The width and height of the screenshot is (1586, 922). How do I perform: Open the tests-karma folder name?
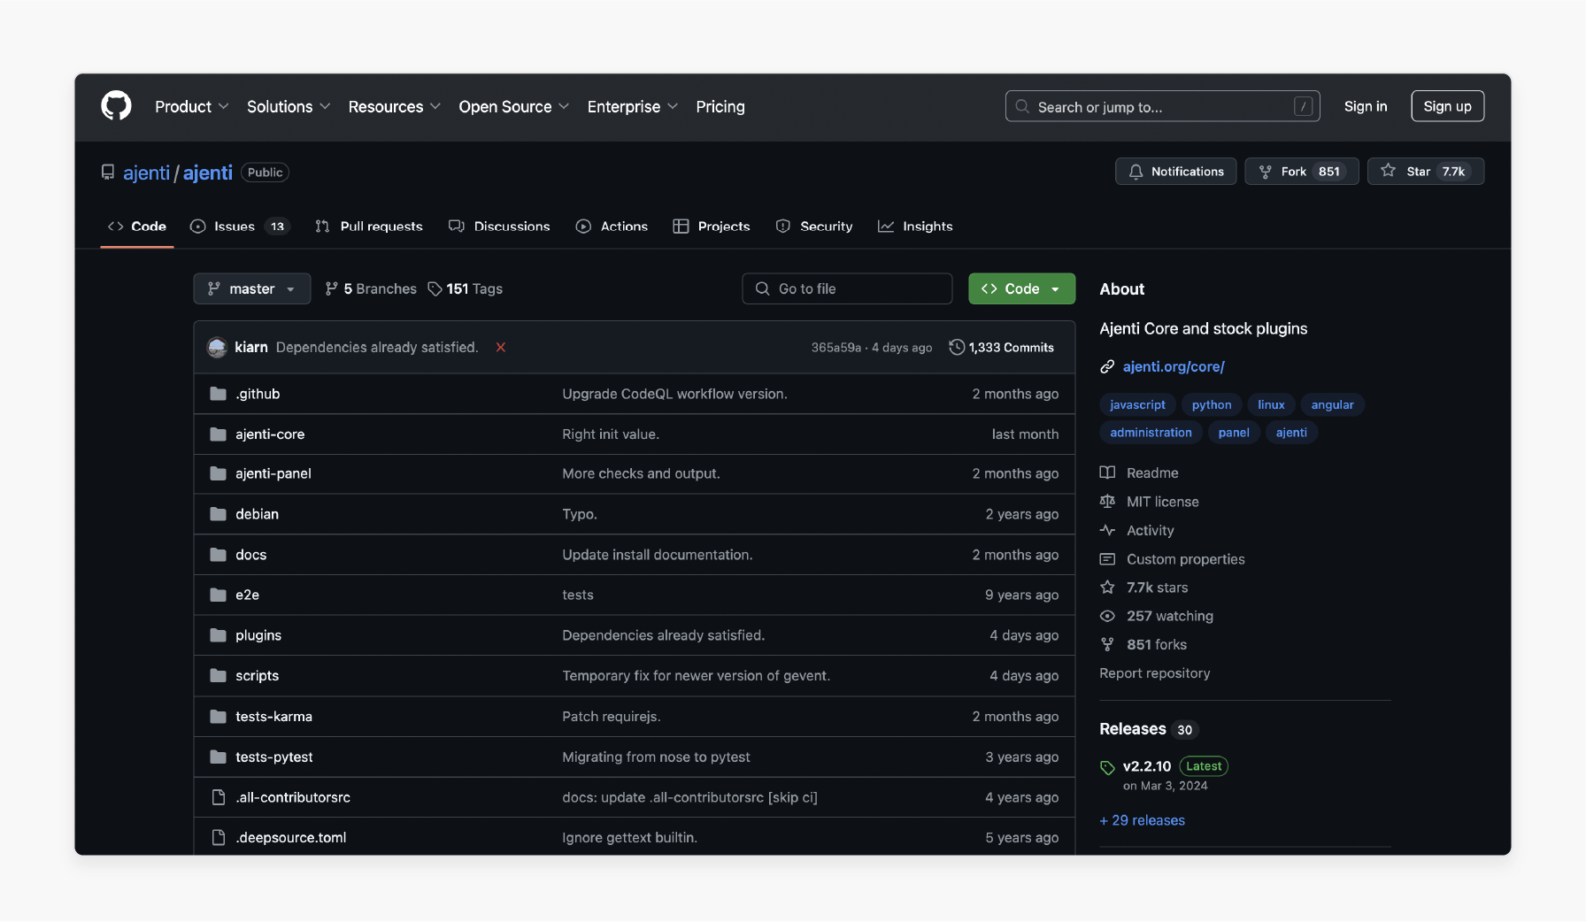pyautogui.click(x=273, y=717)
